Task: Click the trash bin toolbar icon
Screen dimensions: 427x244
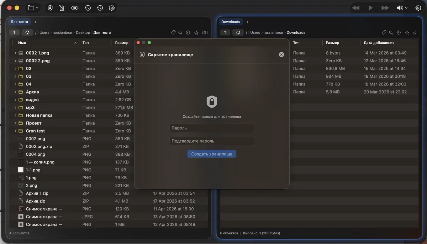Action: tap(62, 8)
